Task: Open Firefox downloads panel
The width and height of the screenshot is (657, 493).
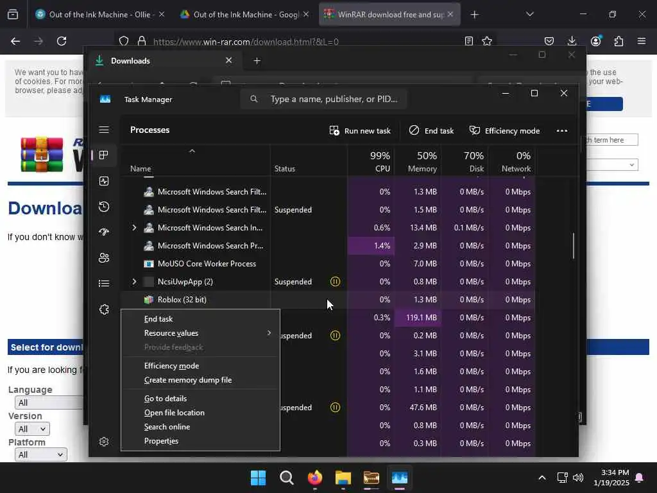Action: (572, 41)
